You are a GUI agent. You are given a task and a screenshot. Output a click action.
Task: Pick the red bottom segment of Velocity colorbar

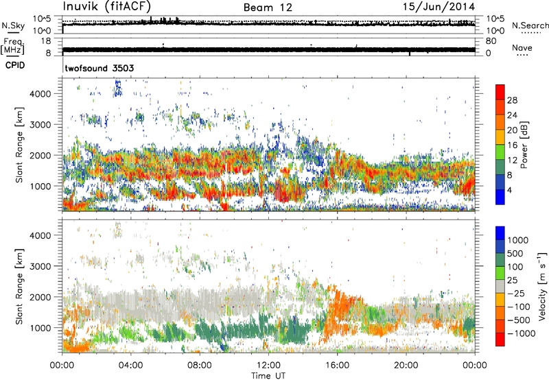point(500,340)
